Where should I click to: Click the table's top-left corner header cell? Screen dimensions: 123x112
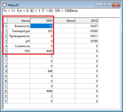click(6, 21)
